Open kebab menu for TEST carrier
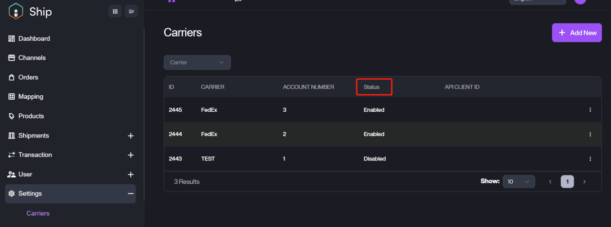 click(590, 159)
